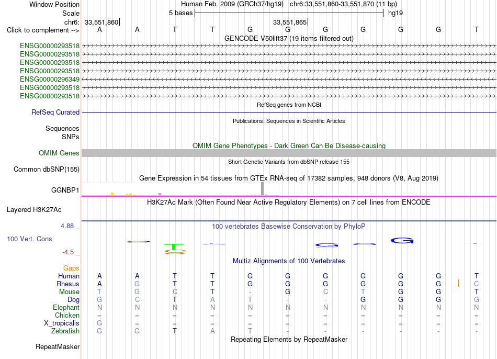
Task: Click the GGNBP1 gene label
Action: point(65,190)
